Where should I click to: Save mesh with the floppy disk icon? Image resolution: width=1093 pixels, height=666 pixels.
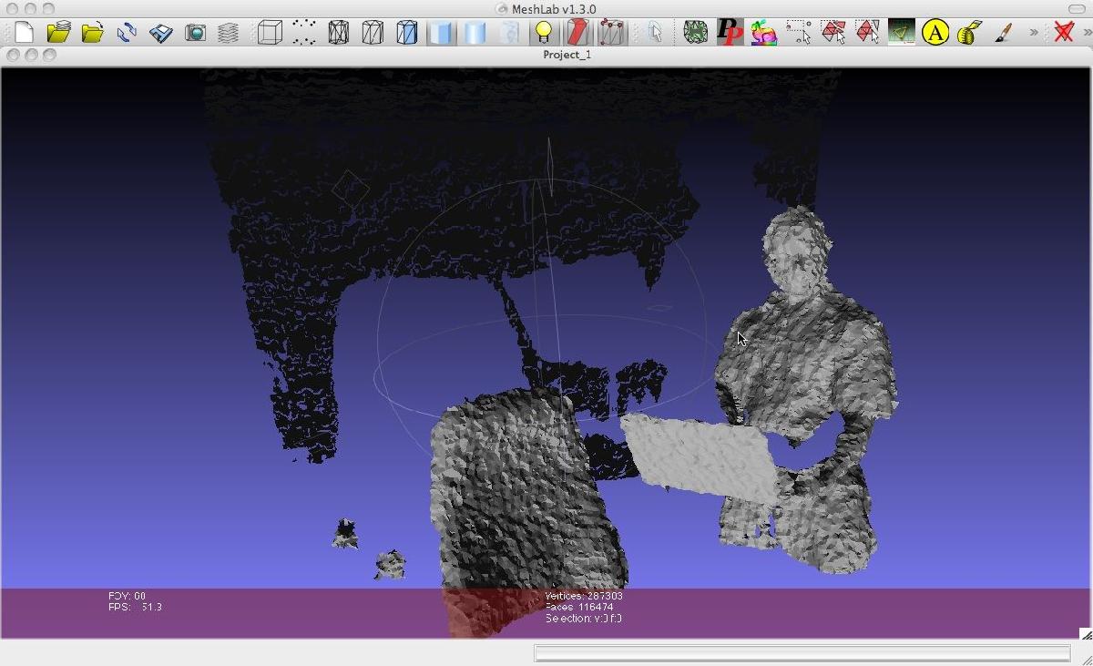[161, 33]
